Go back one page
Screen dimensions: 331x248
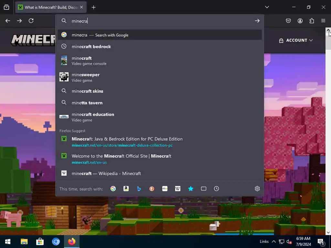pyautogui.click(x=8, y=21)
